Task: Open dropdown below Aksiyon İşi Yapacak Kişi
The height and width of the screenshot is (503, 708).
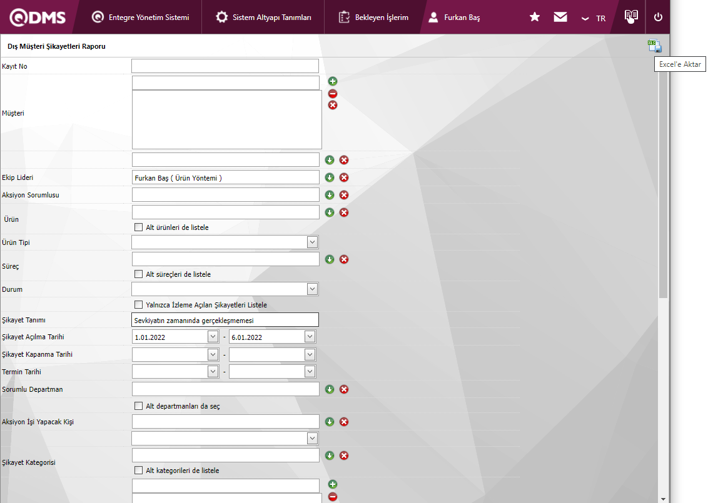Action: (x=312, y=439)
